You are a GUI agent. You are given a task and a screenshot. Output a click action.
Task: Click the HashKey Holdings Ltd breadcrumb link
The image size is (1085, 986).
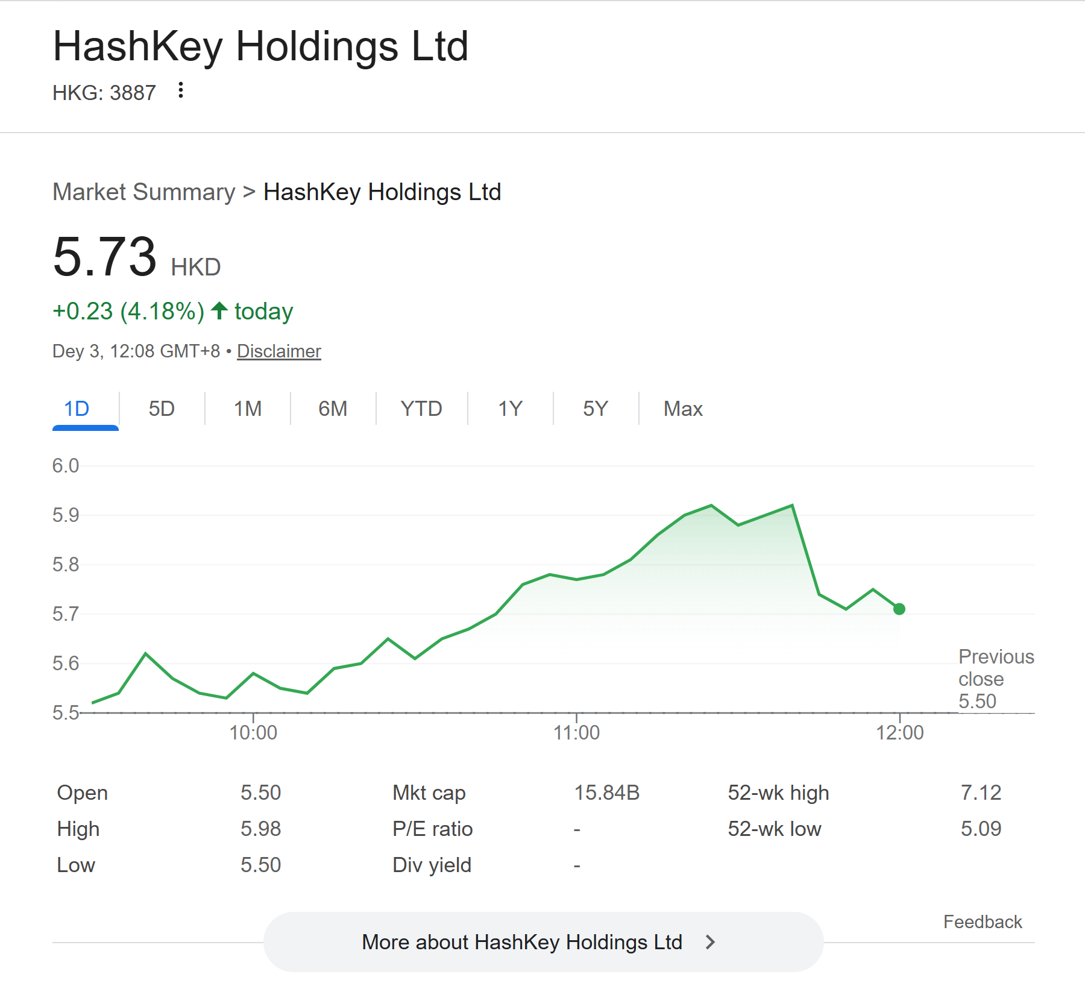(382, 192)
